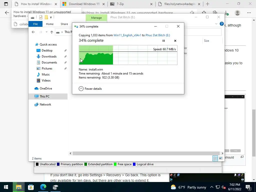Expand the Explorer ribbon with the chevron

(216, 24)
